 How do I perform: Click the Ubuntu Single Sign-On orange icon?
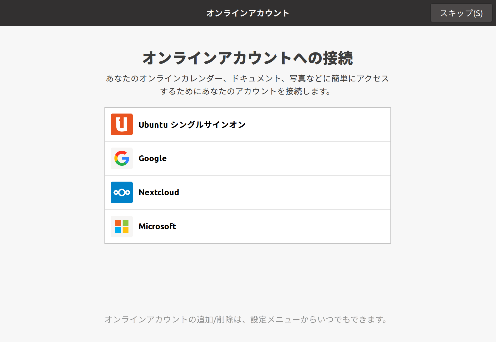click(122, 124)
